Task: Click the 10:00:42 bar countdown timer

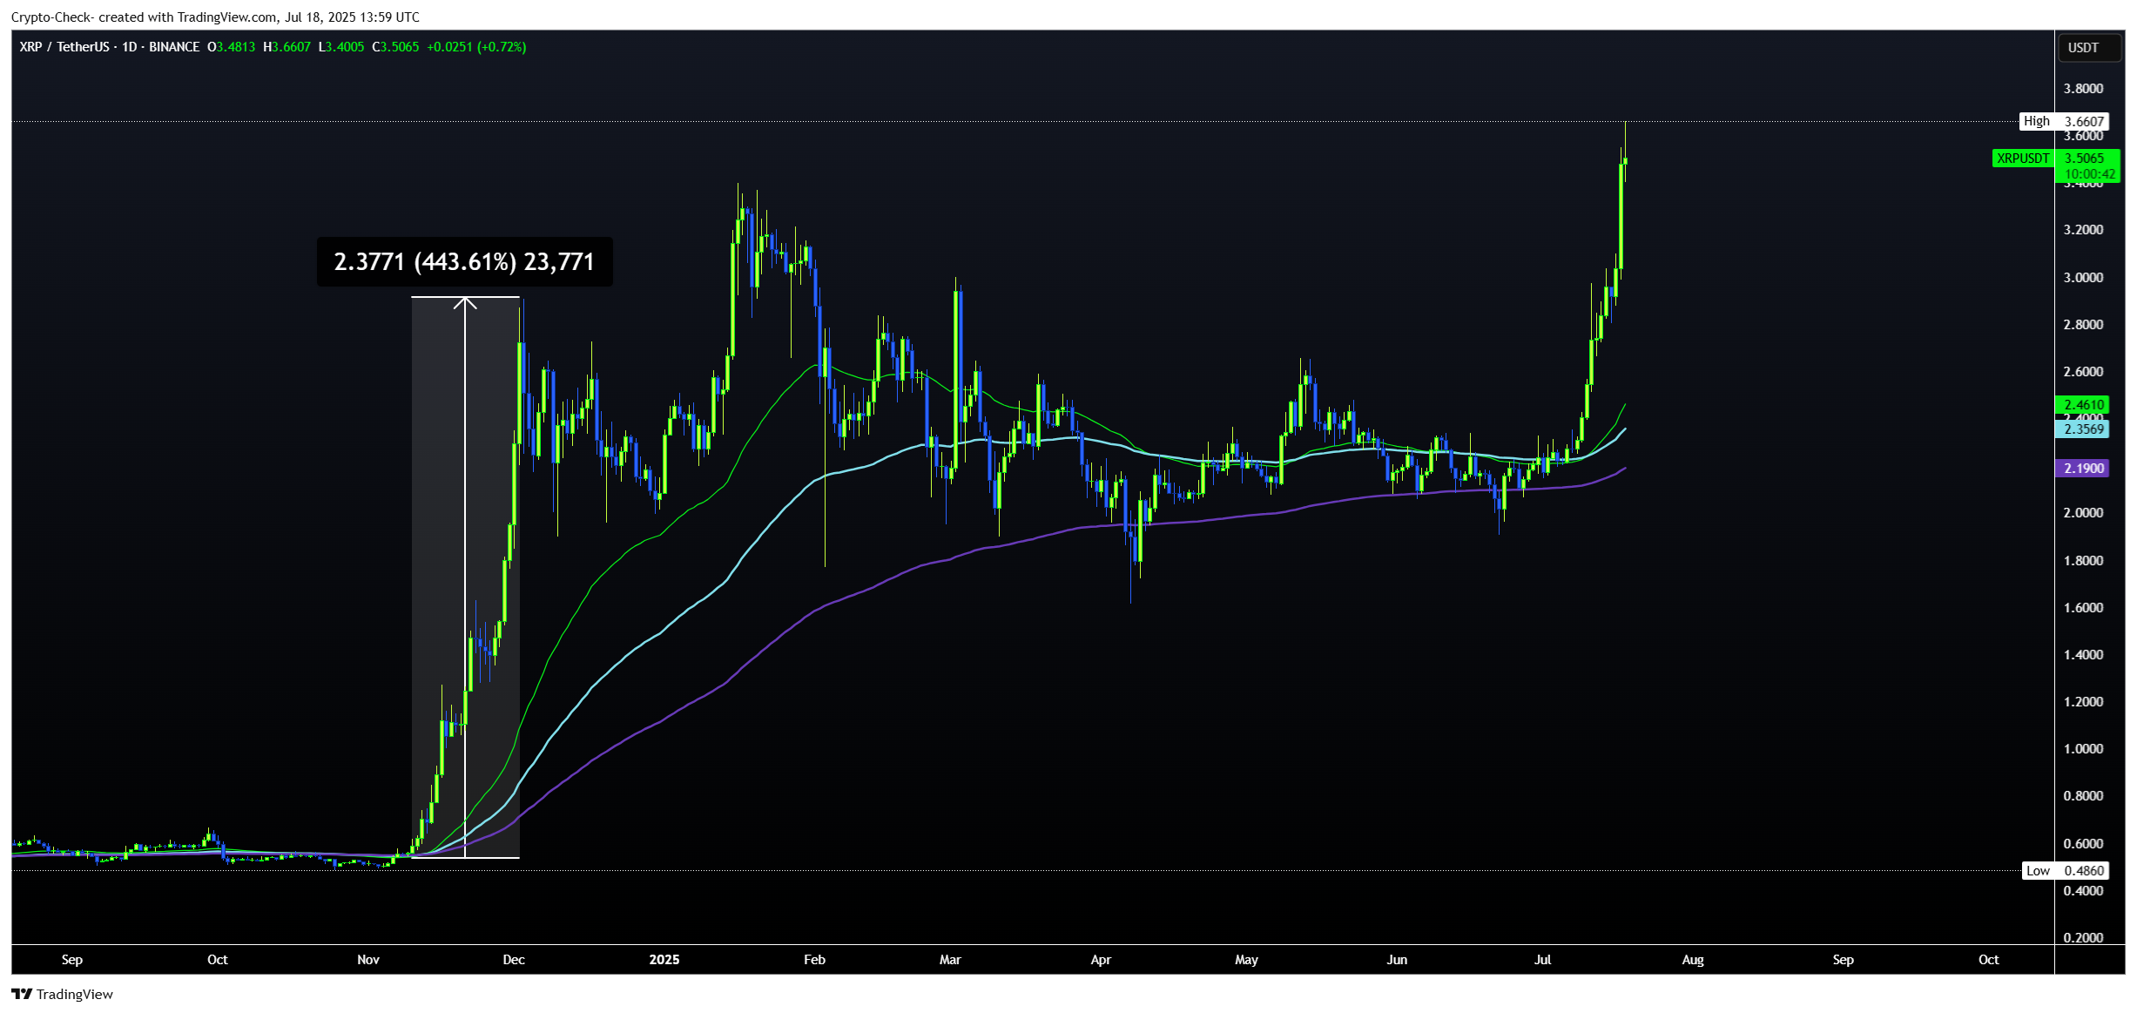Action: (2089, 174)
